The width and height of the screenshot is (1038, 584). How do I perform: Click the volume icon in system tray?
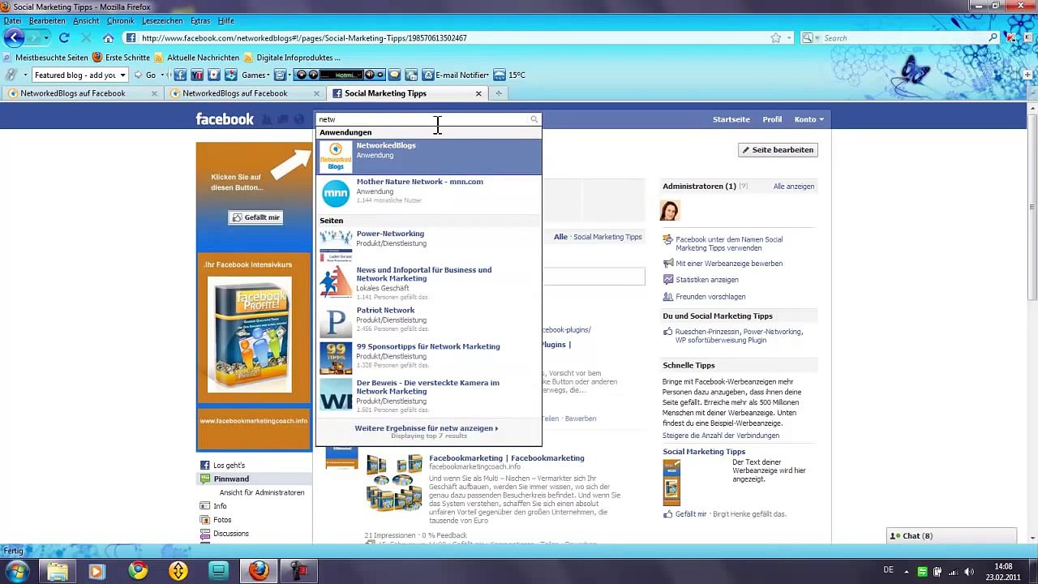(x=968, y=571)
